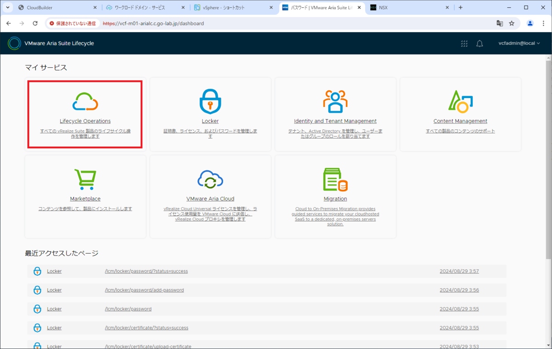The height and width of the screenshot is (349, 552).
Task: Click the Migration tile description text
Action: point(335,216)
